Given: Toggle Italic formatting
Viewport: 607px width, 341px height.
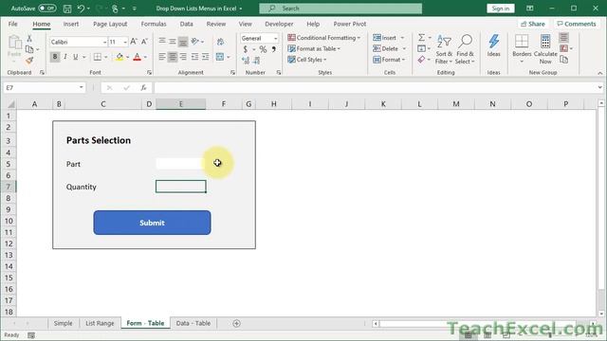Looking at the screenshot, I should (x=65, y=57).
